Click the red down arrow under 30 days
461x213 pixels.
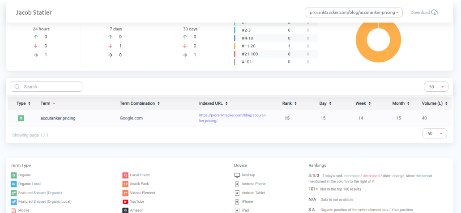click(185, 46)
